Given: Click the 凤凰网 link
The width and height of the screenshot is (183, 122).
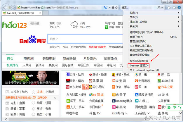Looking at the screenshot, I should pyautogui.click(x=96, y=81).
